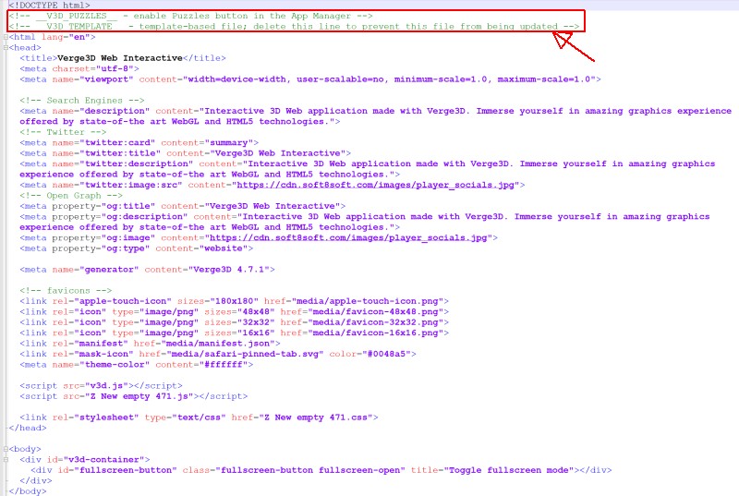Click the Search Engines comment
The height and width of the screenshot is (496, 739).
pos(82,101)
